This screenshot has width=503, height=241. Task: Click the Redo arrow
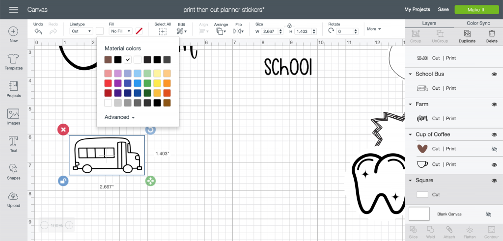[x=53, y=31]
